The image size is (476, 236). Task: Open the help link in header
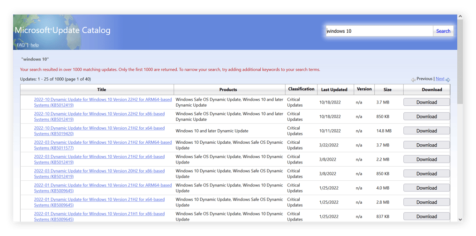point(35,45)
